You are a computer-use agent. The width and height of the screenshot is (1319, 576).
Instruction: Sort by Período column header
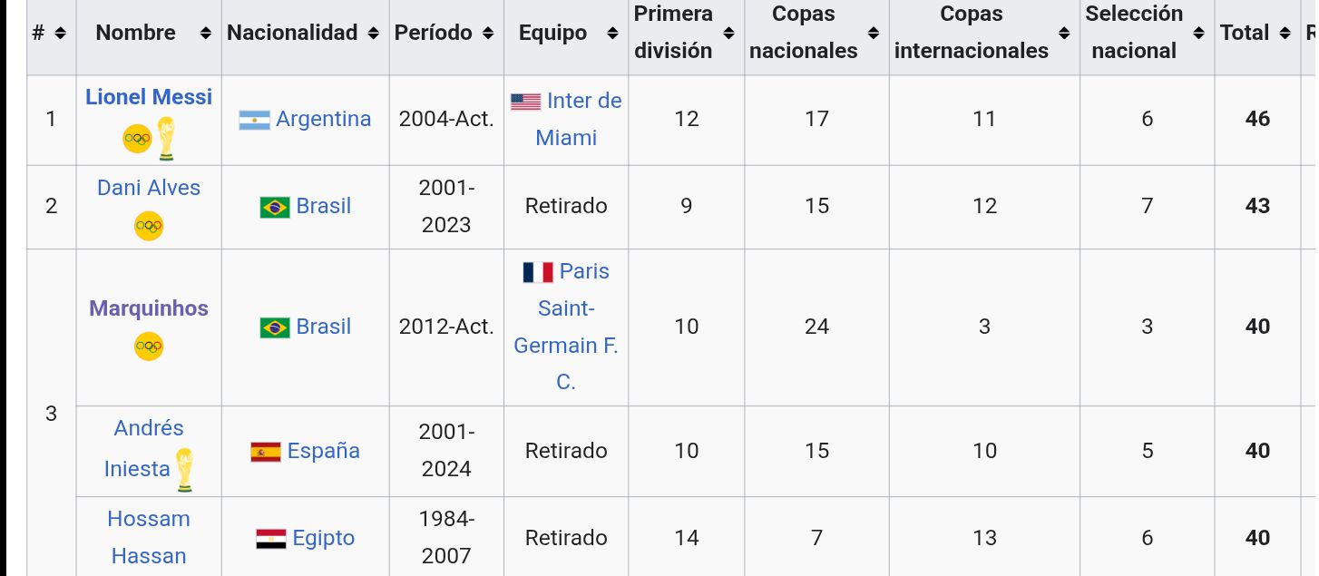pos(446,33)
